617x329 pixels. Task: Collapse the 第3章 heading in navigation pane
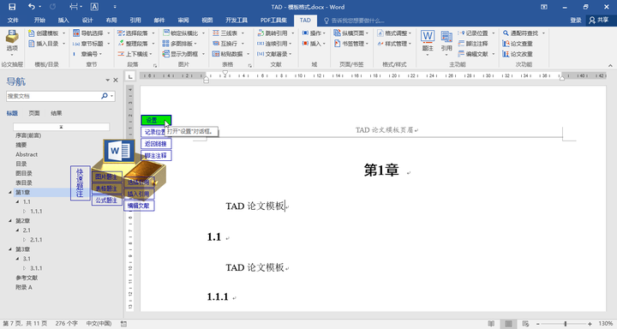10,249
